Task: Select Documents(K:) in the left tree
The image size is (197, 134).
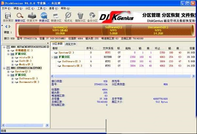Action: click(29, 82)
